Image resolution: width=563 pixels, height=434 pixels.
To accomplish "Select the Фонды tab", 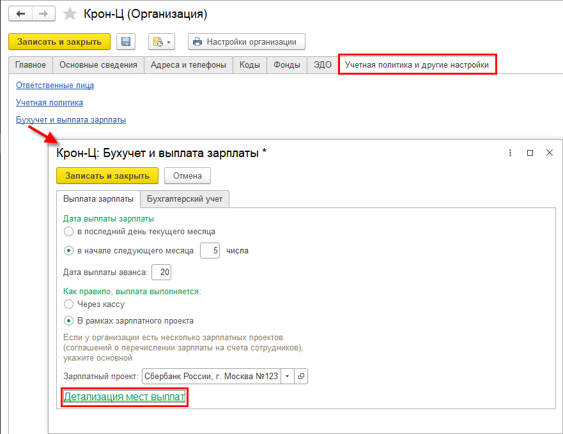I will tap(287, 65).
